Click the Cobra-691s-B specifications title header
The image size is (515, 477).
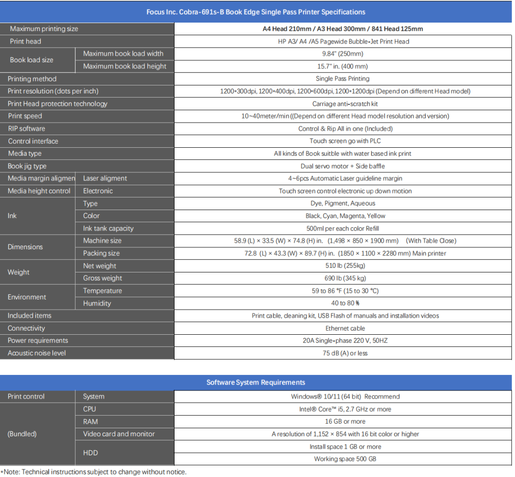click(256, 12)
